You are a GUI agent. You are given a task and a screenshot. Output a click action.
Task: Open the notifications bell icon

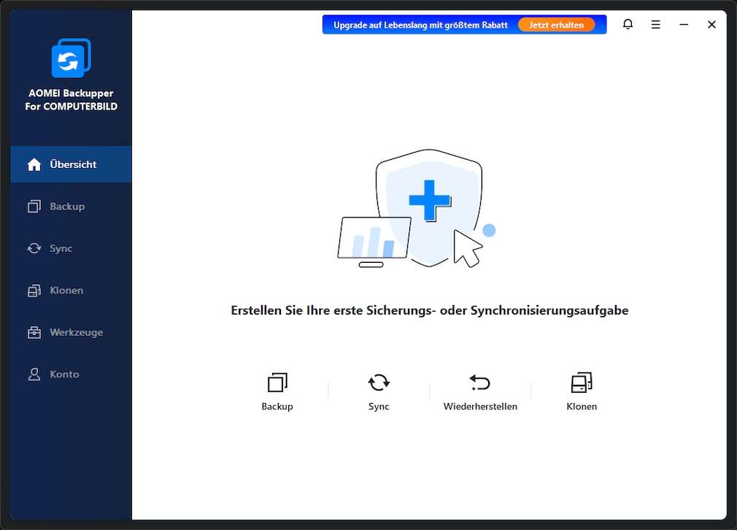[628, 24]
